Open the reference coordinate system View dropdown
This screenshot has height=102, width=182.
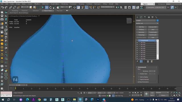(x=64, y=7)
